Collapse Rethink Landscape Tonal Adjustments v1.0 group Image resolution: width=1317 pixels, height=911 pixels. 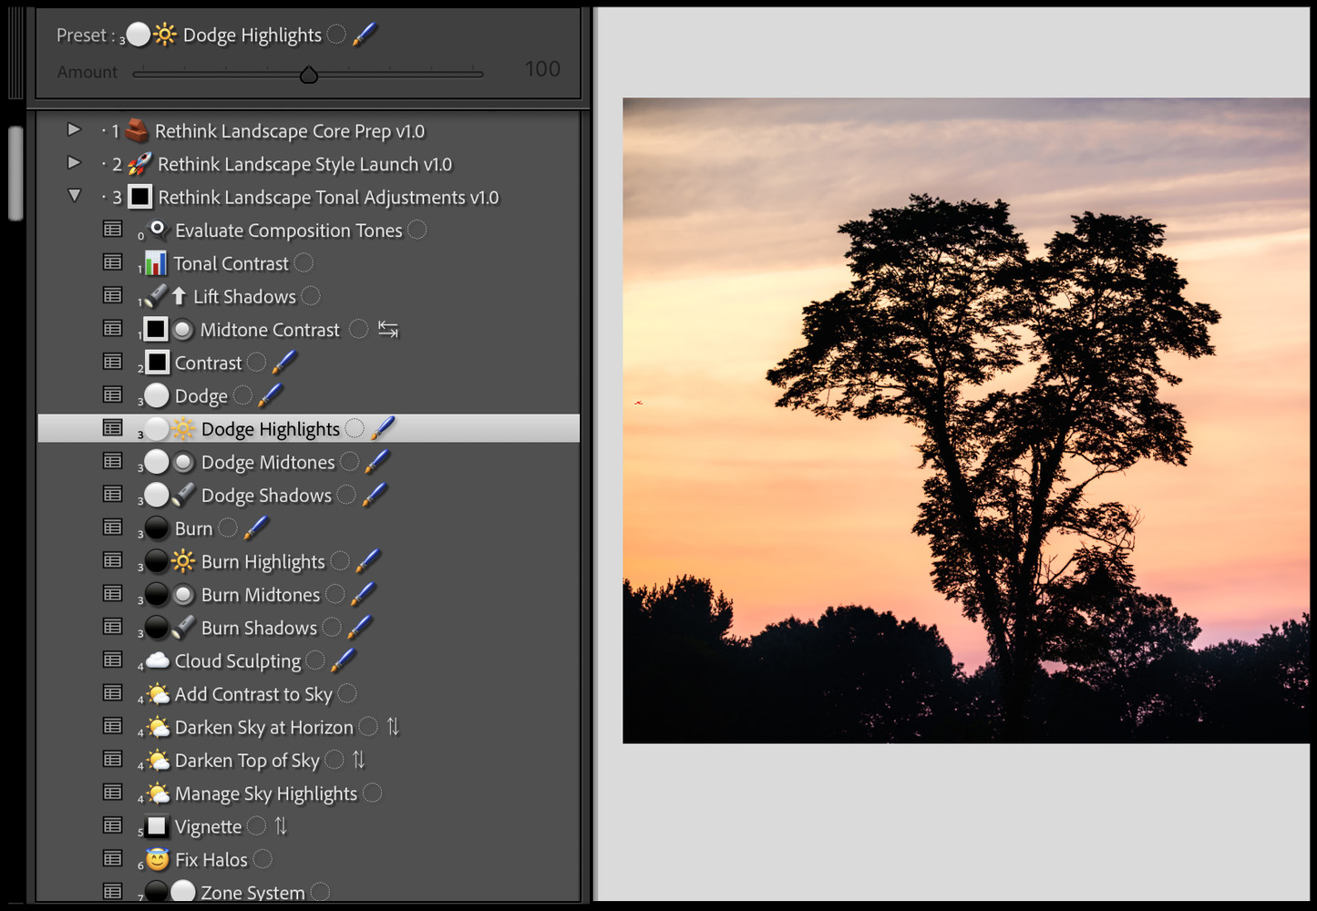[75, 196]
